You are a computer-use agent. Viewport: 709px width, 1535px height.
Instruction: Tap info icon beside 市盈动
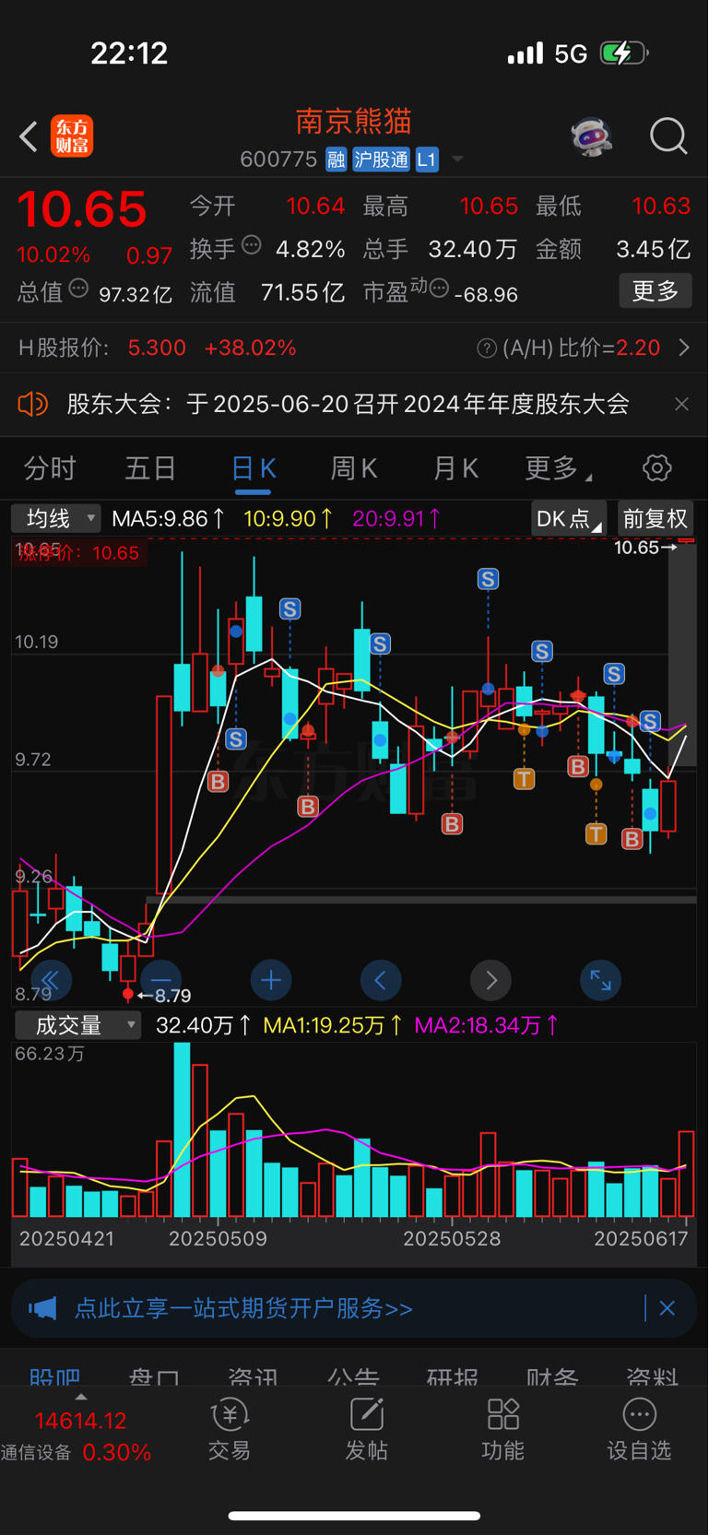[439, 289]
